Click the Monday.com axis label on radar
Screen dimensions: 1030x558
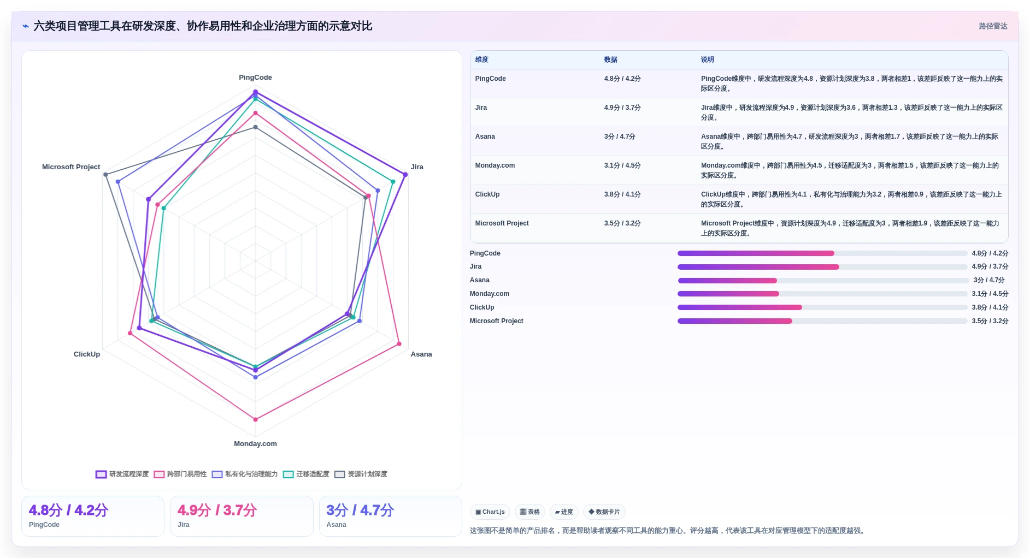255,444
